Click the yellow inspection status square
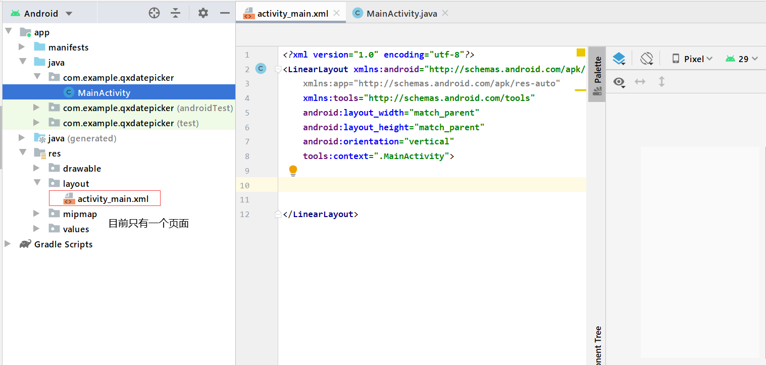 581,53
